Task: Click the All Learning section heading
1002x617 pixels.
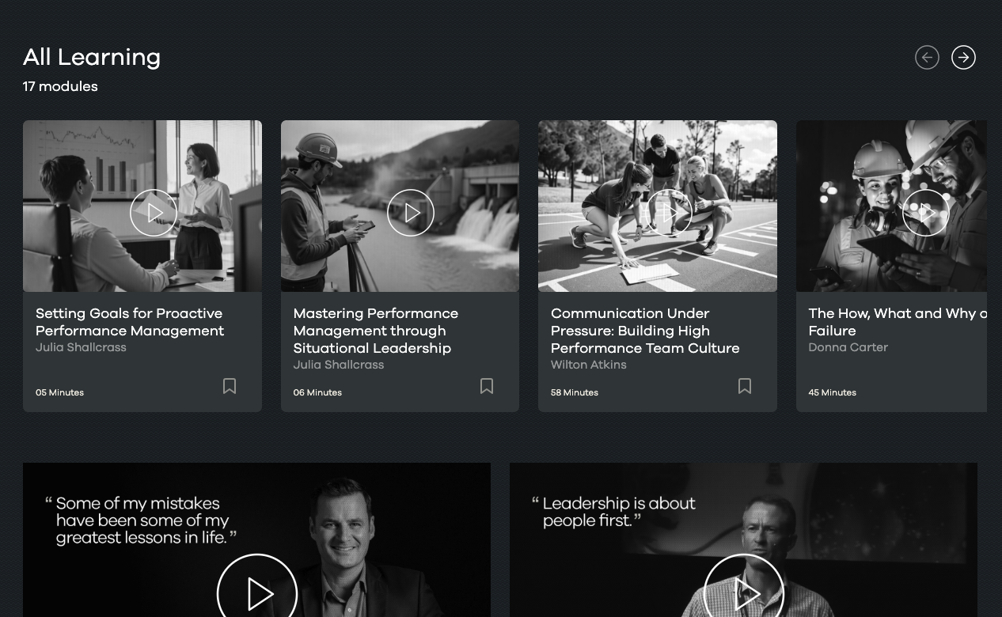Action: 92,57
